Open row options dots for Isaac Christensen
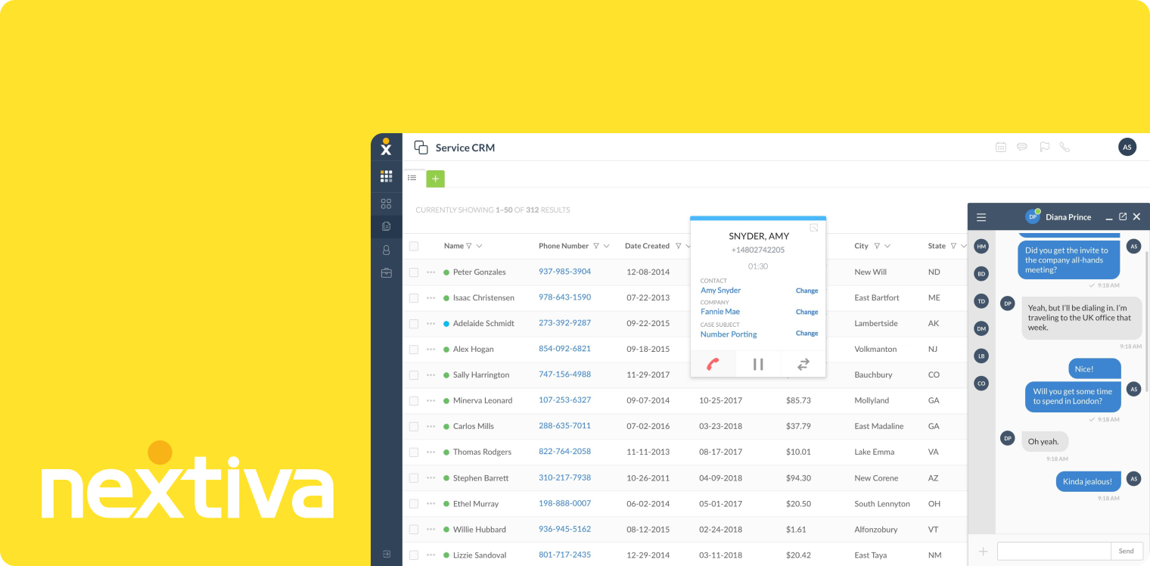 pyautogui.click(x=431, y=298)
